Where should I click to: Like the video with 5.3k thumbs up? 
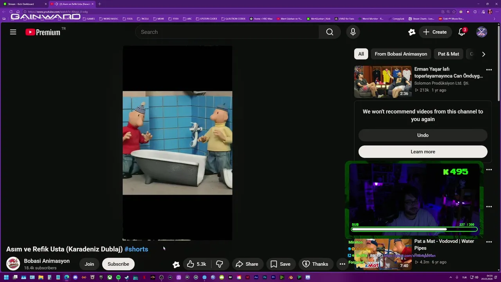pos(196,264)
